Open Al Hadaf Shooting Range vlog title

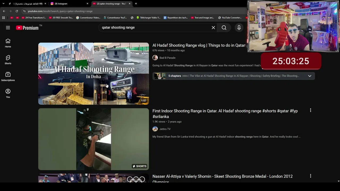point(199,45)
